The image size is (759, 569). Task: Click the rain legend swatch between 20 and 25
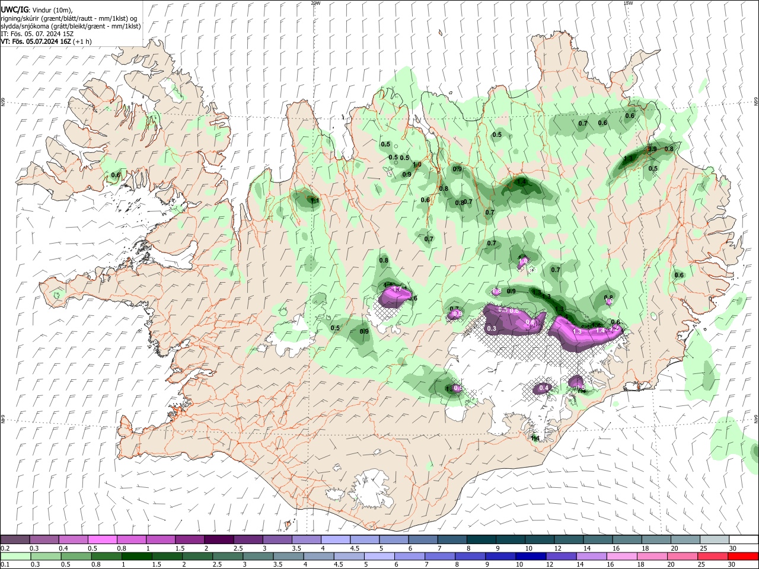[682, 557]
